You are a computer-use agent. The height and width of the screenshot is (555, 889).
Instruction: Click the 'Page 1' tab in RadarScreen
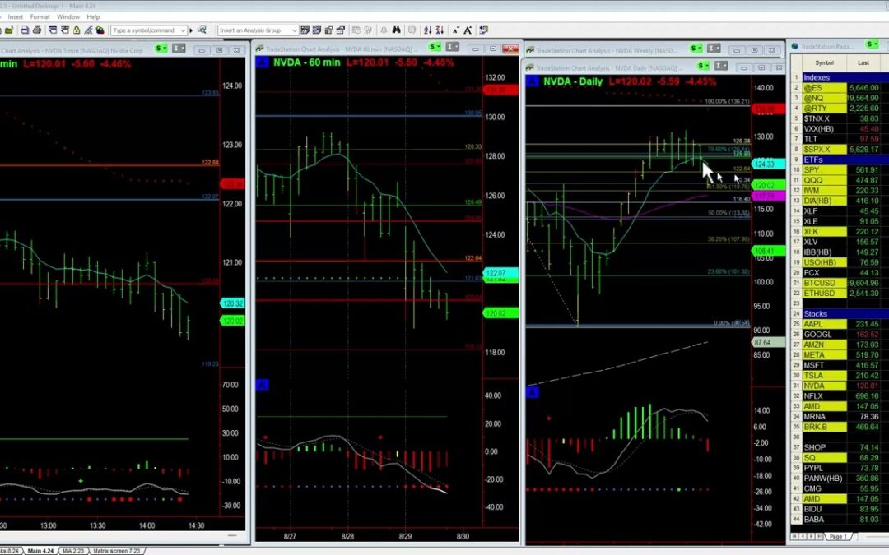pyautogui.click(x=837, y=536)
